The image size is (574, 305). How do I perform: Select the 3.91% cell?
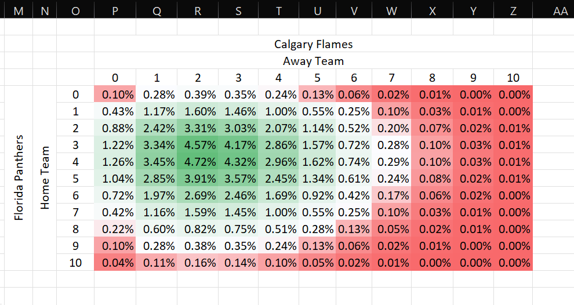pyautogui.click(x=198, y=179)
